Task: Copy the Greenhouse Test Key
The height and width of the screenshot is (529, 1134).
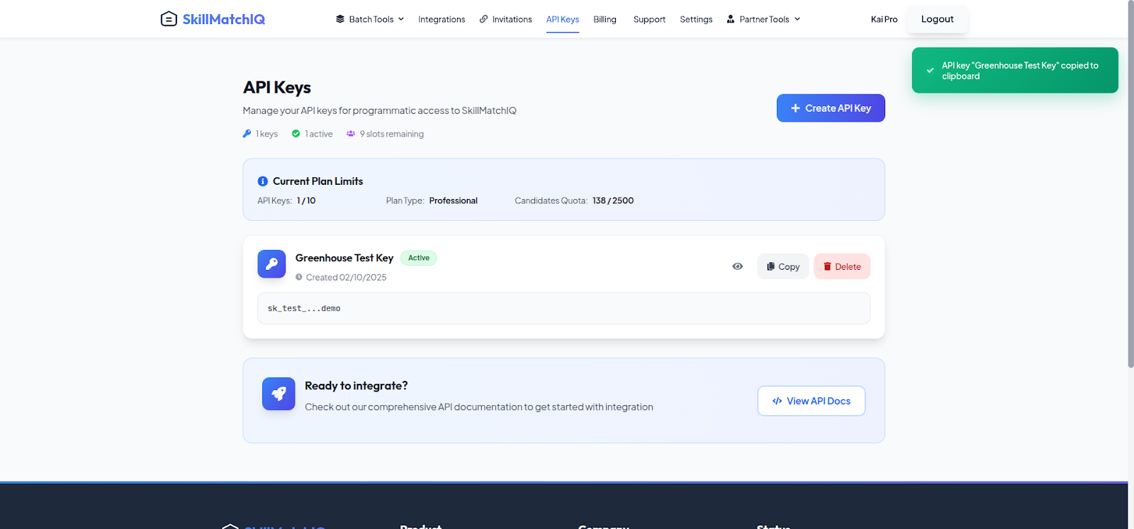Action: 782,266
